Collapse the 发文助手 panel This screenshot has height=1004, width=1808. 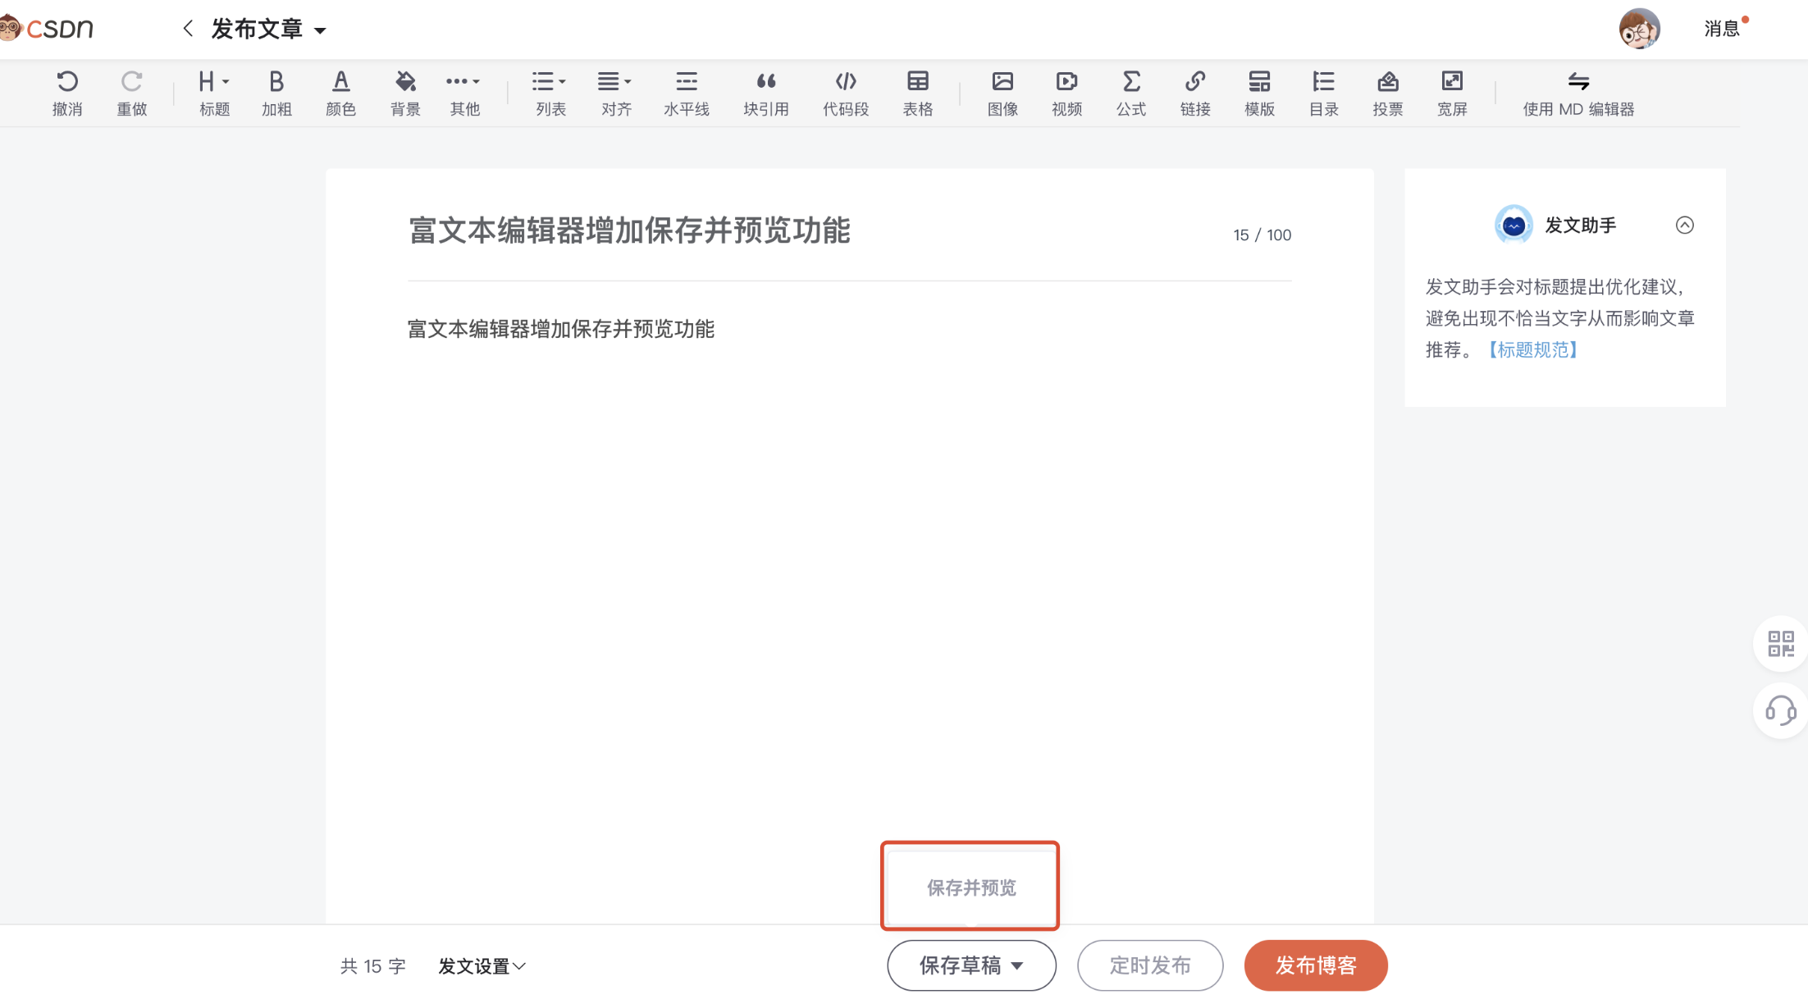[1684, 225]
